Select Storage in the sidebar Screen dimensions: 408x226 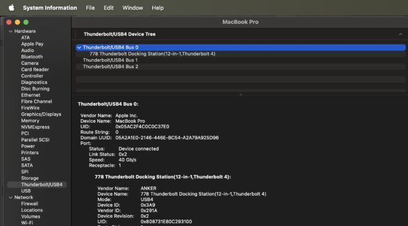pos(30,178)
